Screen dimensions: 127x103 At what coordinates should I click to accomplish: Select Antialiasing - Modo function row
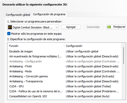(20, 71)
